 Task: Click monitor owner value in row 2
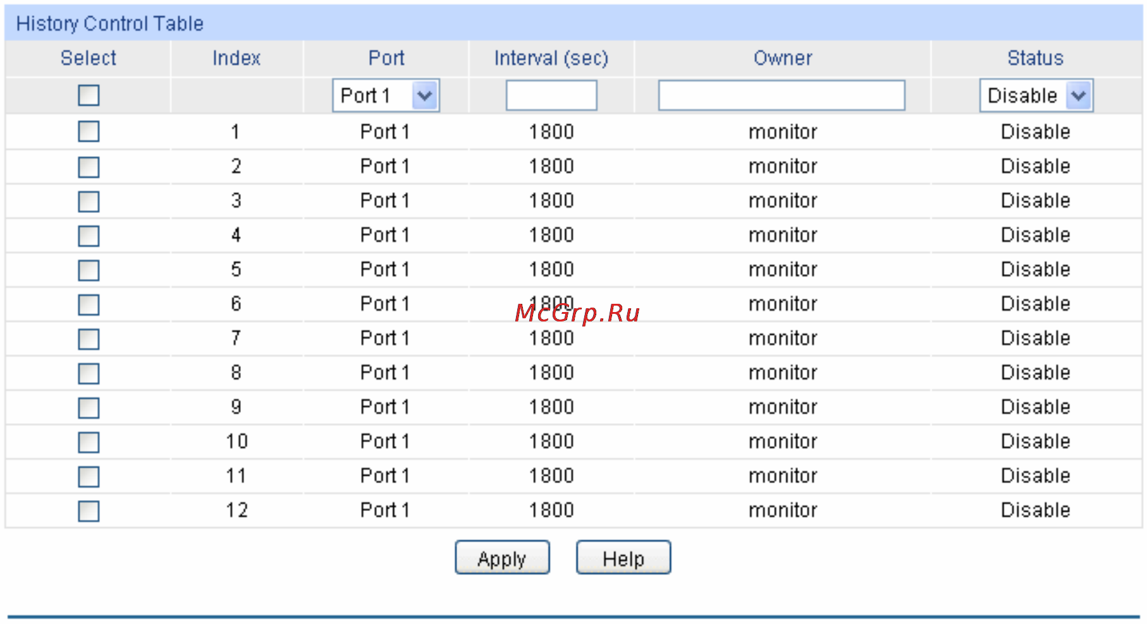(x=783, y=166)
